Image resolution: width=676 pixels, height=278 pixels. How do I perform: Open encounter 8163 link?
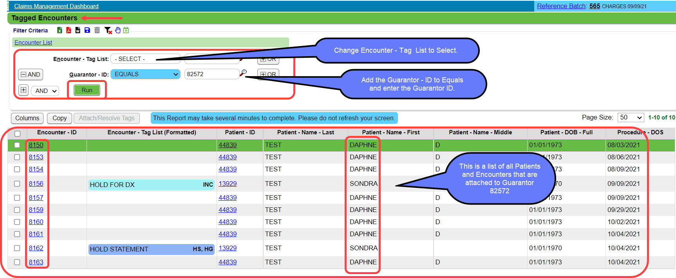click(x=36, y=262)
